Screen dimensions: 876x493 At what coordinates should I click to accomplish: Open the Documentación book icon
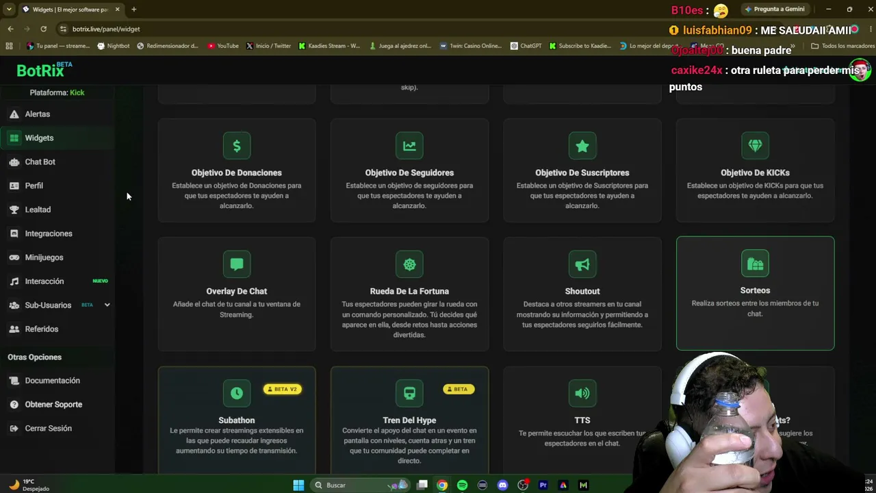[14, 381]
